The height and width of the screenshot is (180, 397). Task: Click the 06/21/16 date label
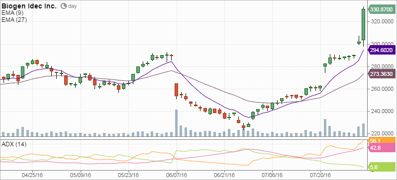coord(224,175)
